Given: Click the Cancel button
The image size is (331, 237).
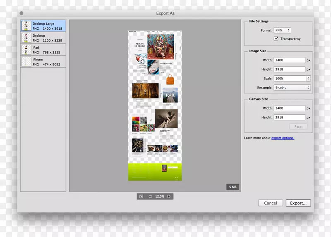Looking at the screenshot, I should (x=271, y=203).
